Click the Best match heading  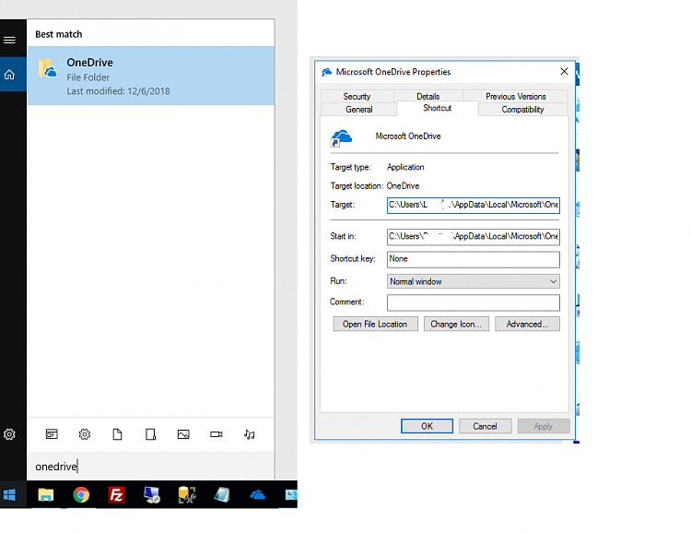(x=59, y=34)
